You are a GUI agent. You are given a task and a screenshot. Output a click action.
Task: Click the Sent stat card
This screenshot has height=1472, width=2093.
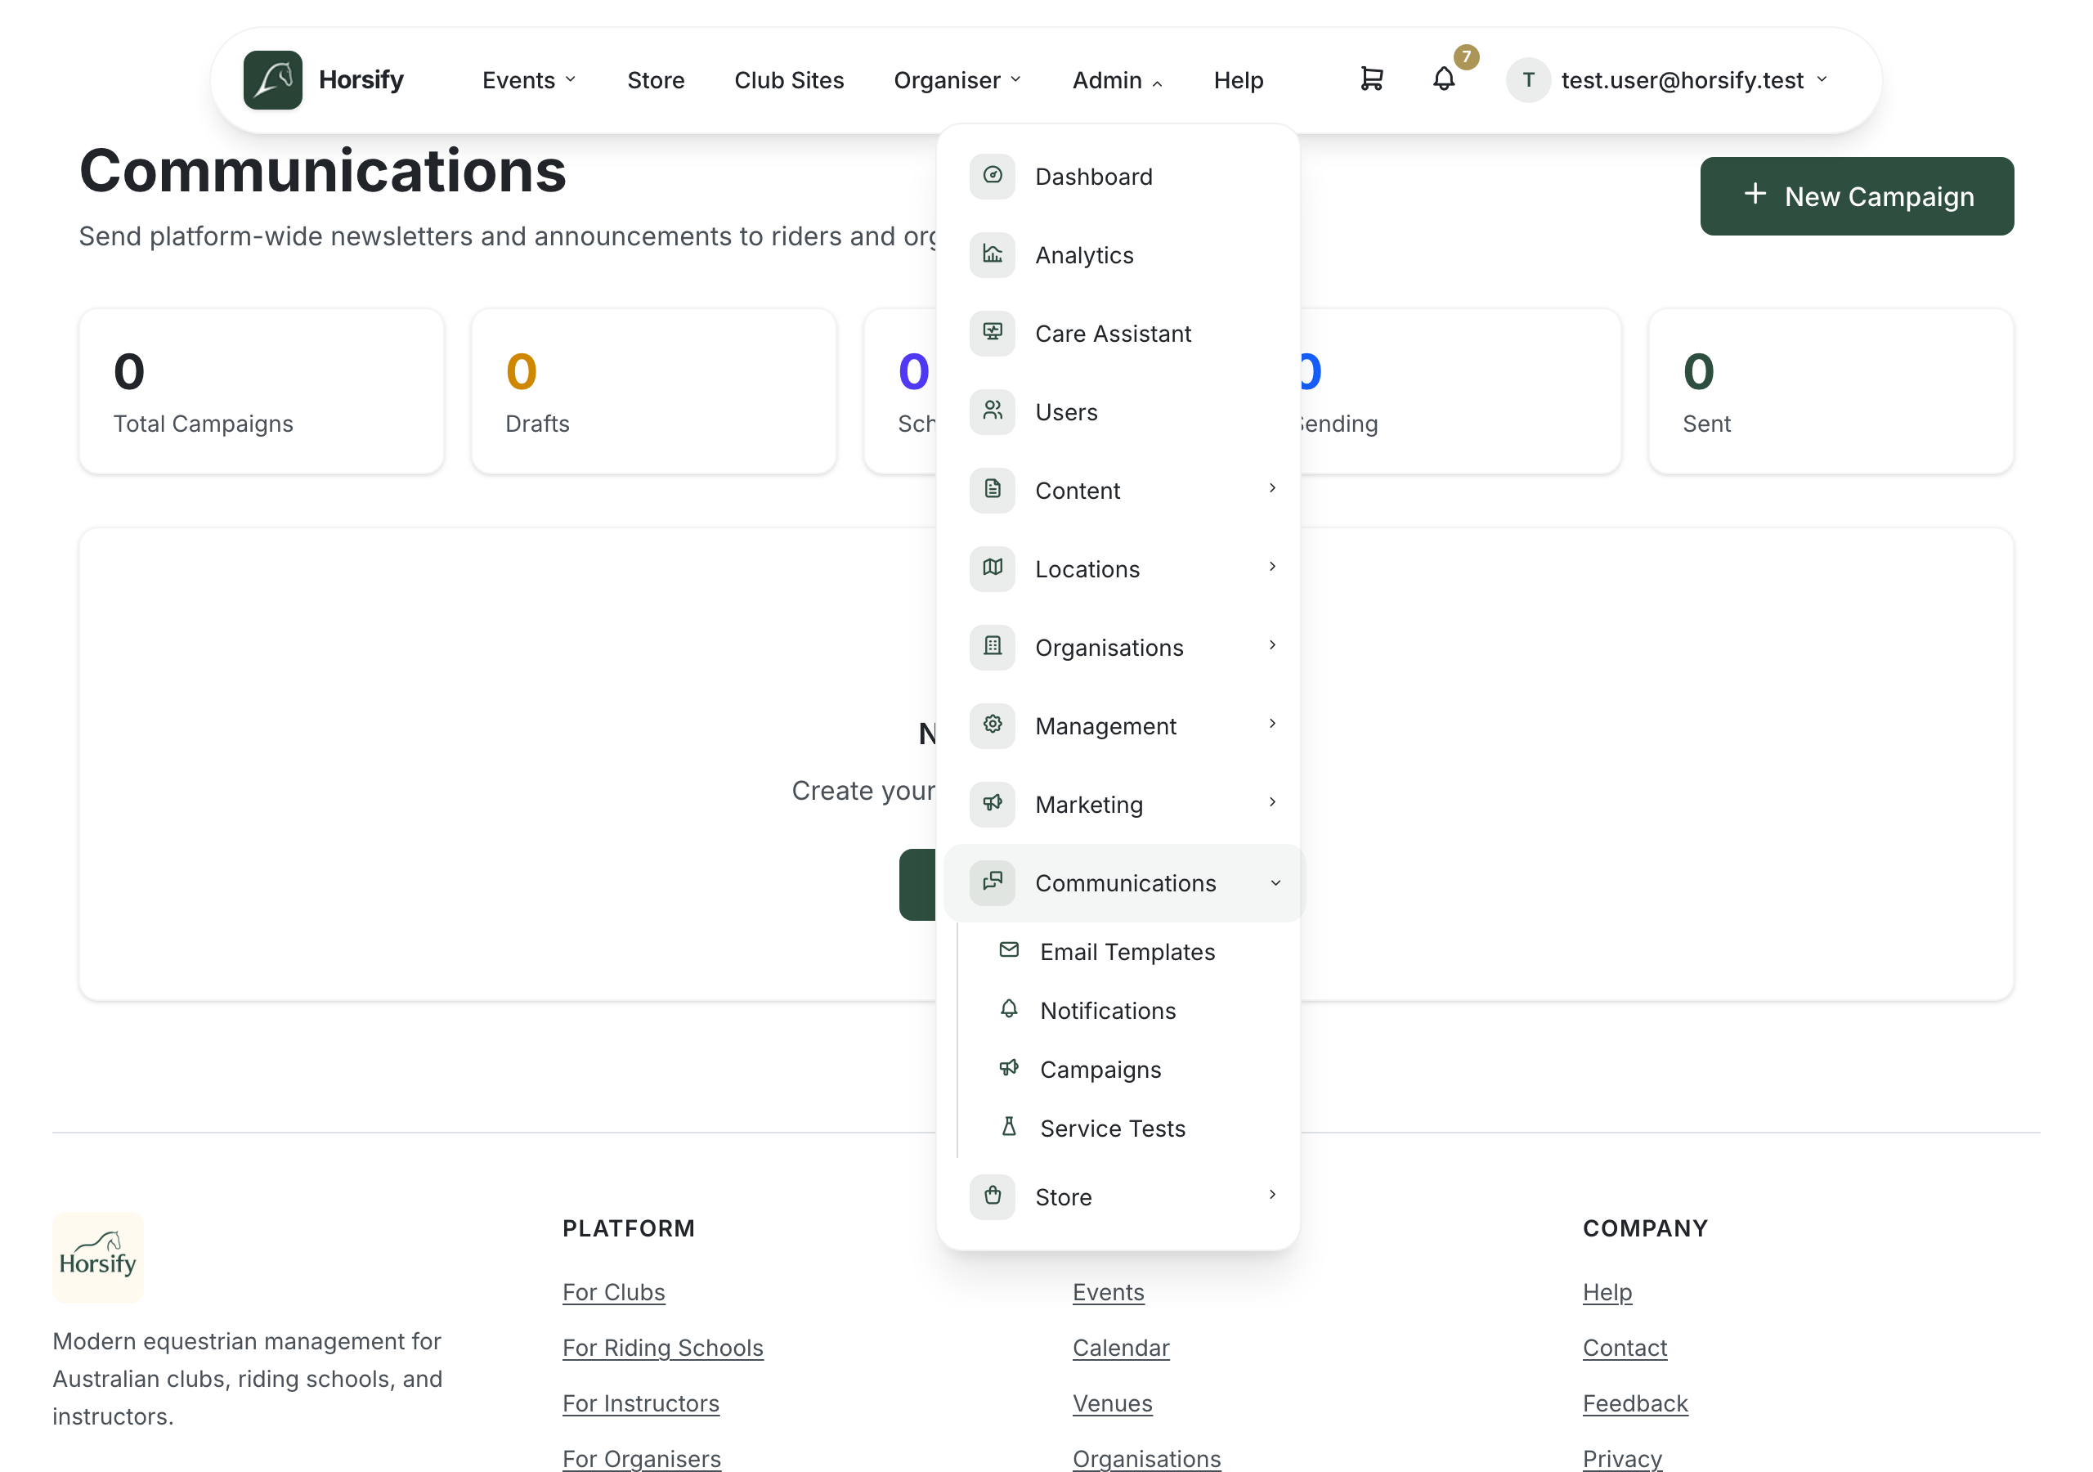(1831, 391)
